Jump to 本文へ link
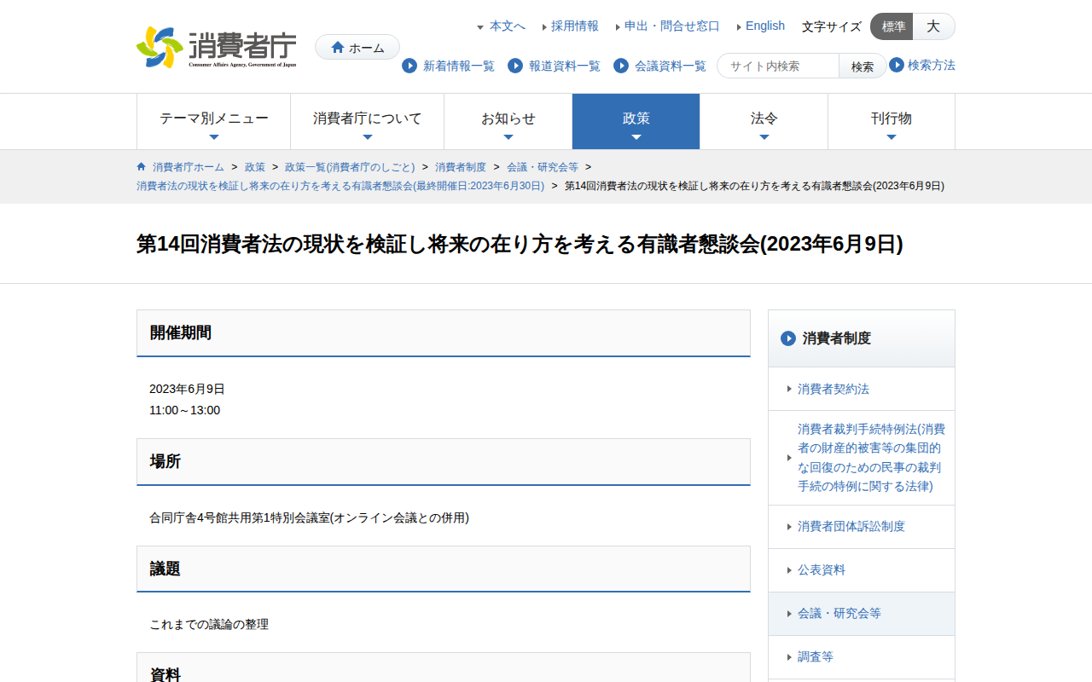This screenshot has height=682, width=1092. [x=508, y=26]
